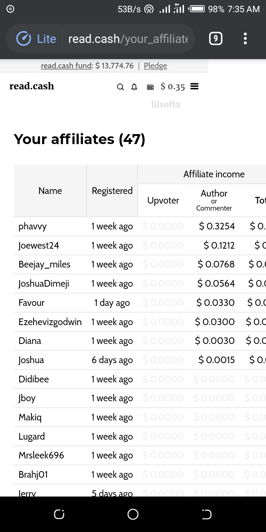Viewport: 266px width, 532px height.
Task: Follow the Pledge link
Action: click(x=156, y=66)
